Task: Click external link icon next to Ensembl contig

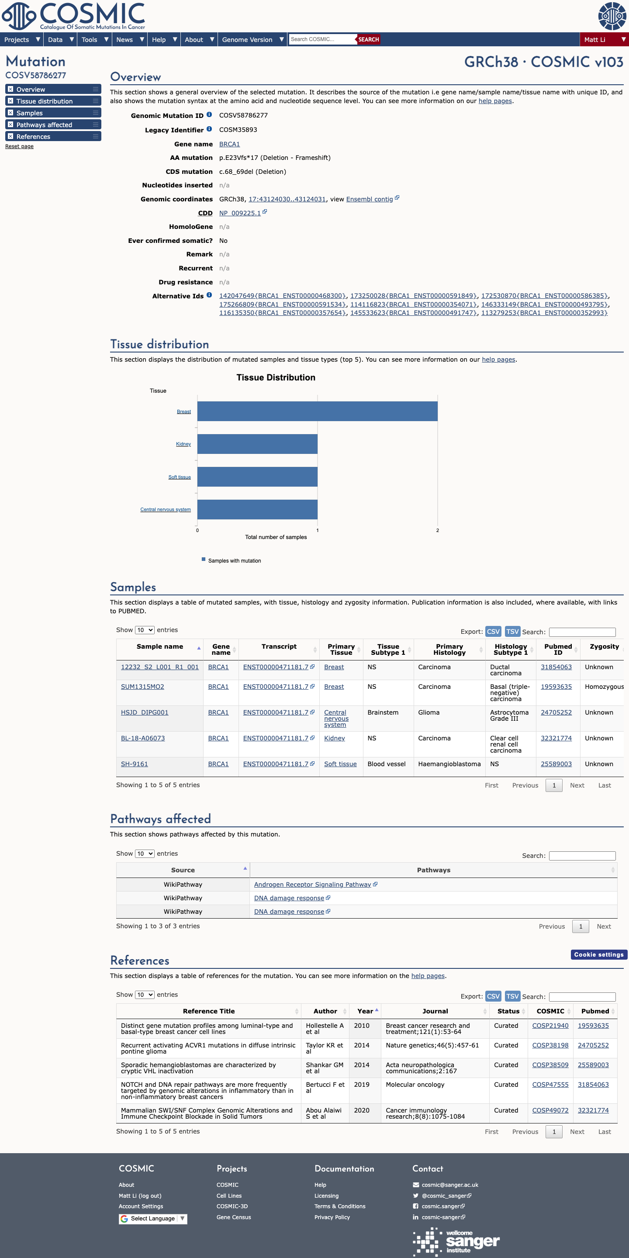Action: point(397,198)
